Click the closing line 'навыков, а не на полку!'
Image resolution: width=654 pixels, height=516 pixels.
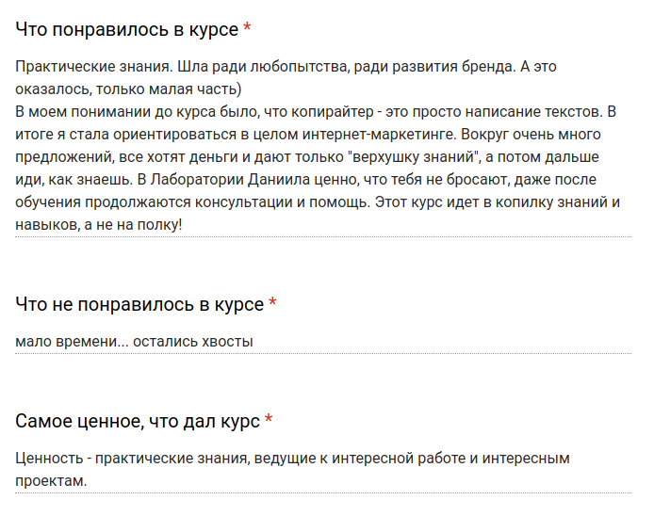(x=99, y=225)
